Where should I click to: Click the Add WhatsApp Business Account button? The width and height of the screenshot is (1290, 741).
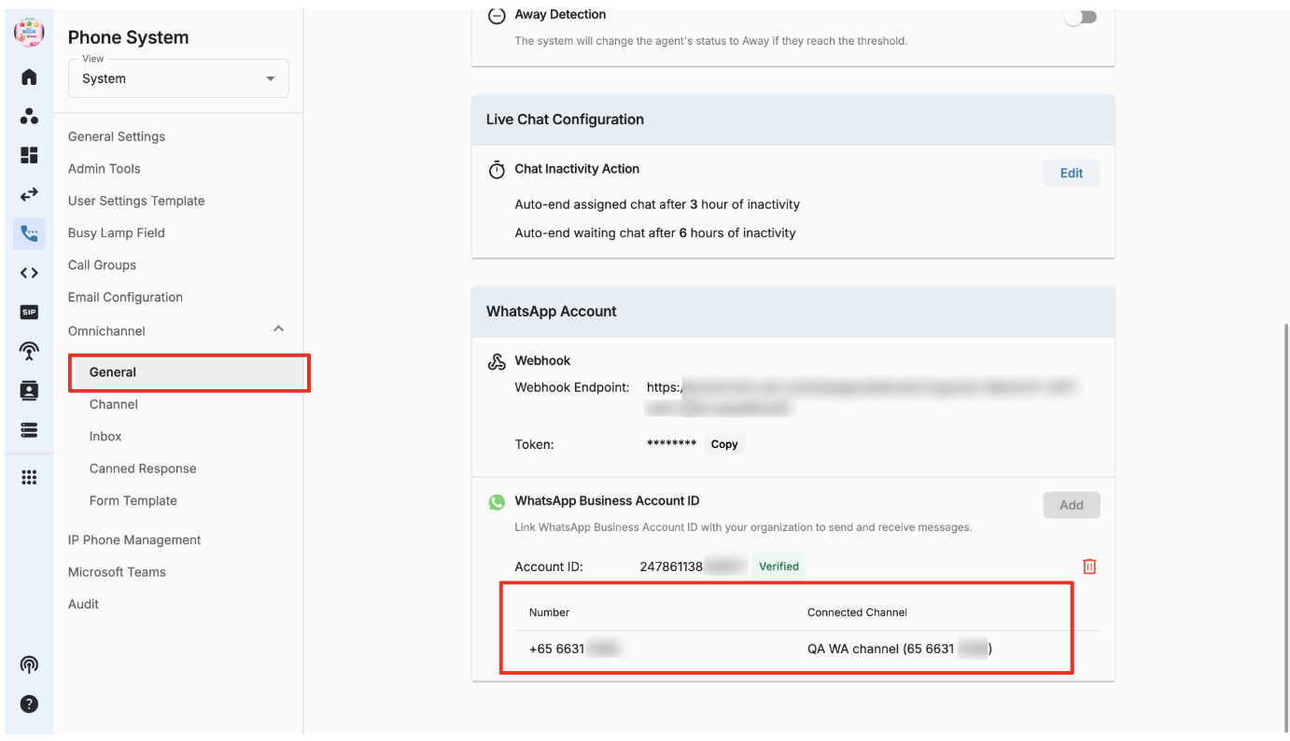coord(1072,505)
